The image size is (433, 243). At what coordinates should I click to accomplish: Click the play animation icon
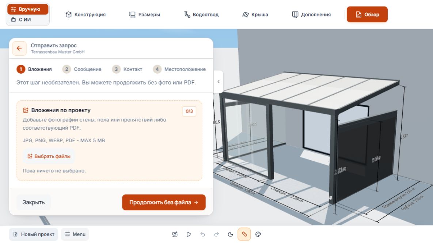click(189, 234)
